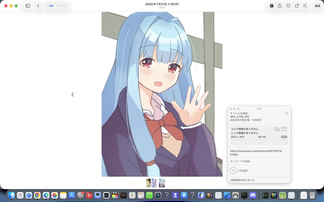Screen dimensions: 324x202
Task: Open the Trash in Dock
Action: (x=312, y=195)
